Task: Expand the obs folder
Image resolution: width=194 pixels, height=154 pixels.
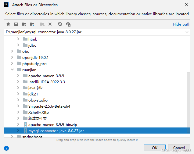Action: 12,51
